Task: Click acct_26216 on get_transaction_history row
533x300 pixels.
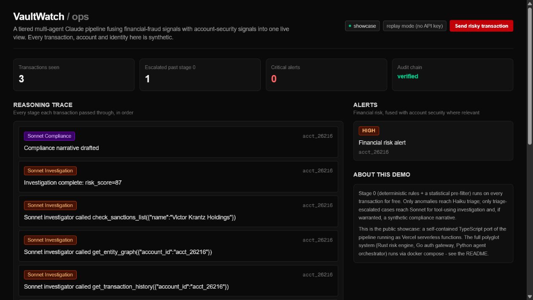Action: point(317,274)
